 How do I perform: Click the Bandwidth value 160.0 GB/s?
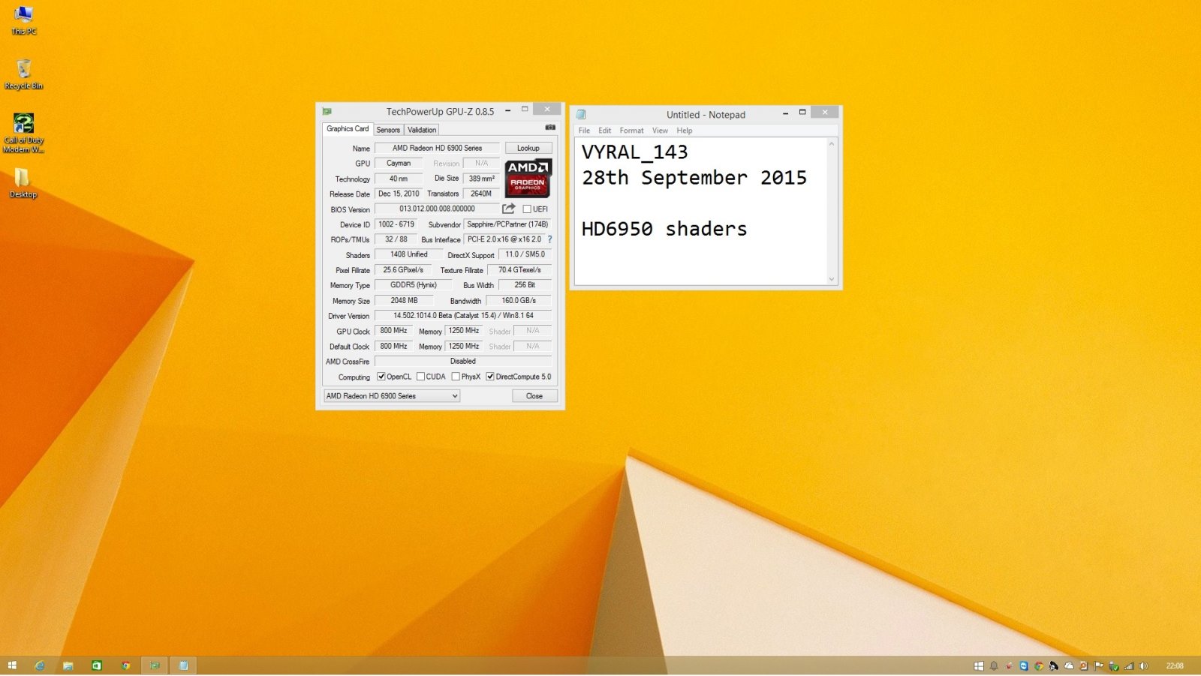[x=519, y=300]
